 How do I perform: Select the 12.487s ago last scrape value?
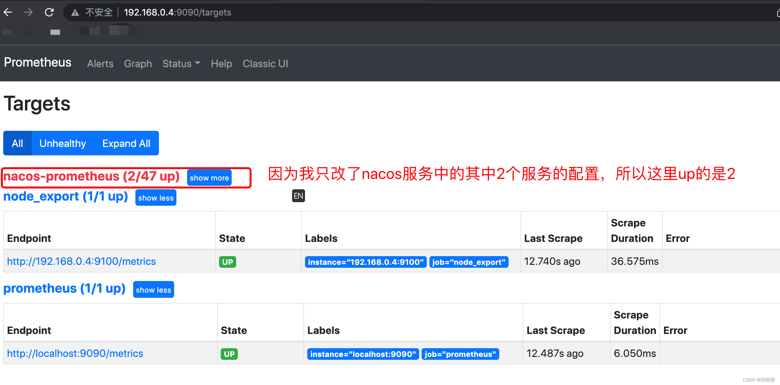(555, 353)
